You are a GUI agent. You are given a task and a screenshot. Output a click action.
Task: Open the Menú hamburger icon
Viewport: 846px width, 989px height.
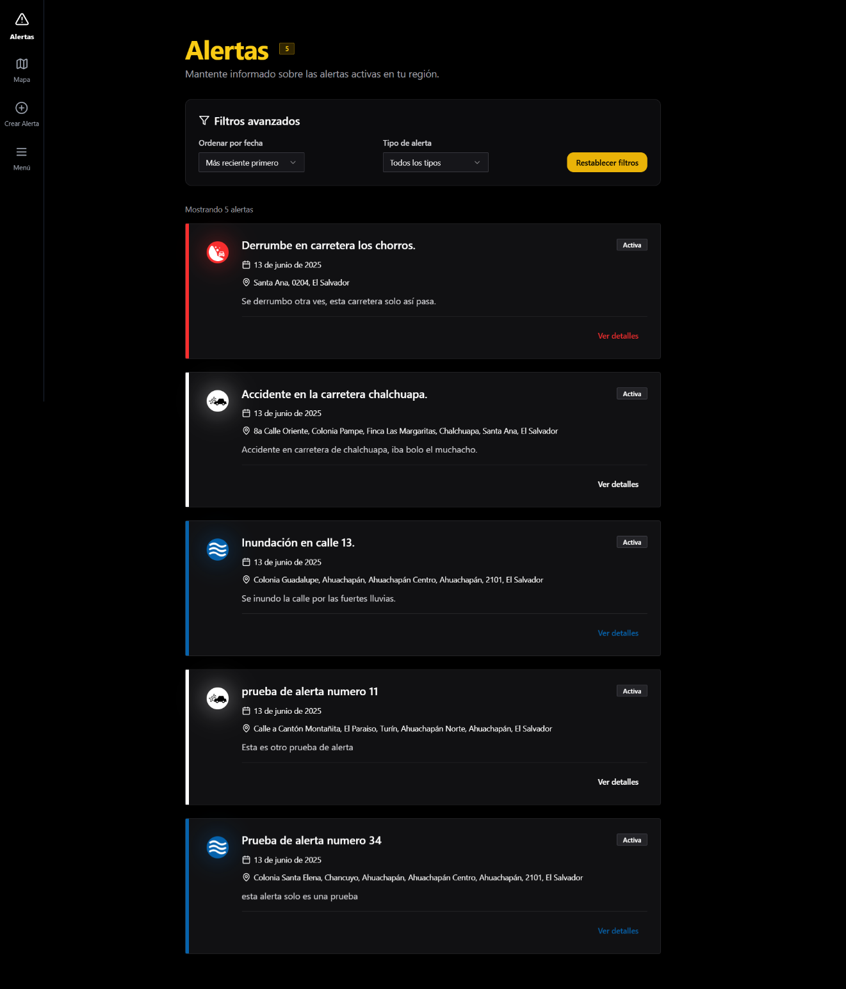point(22,152)
